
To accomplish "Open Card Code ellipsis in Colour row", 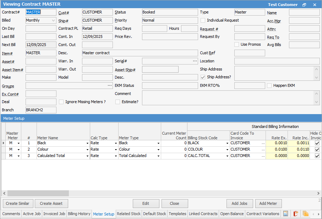I will [x=263, y=150].
